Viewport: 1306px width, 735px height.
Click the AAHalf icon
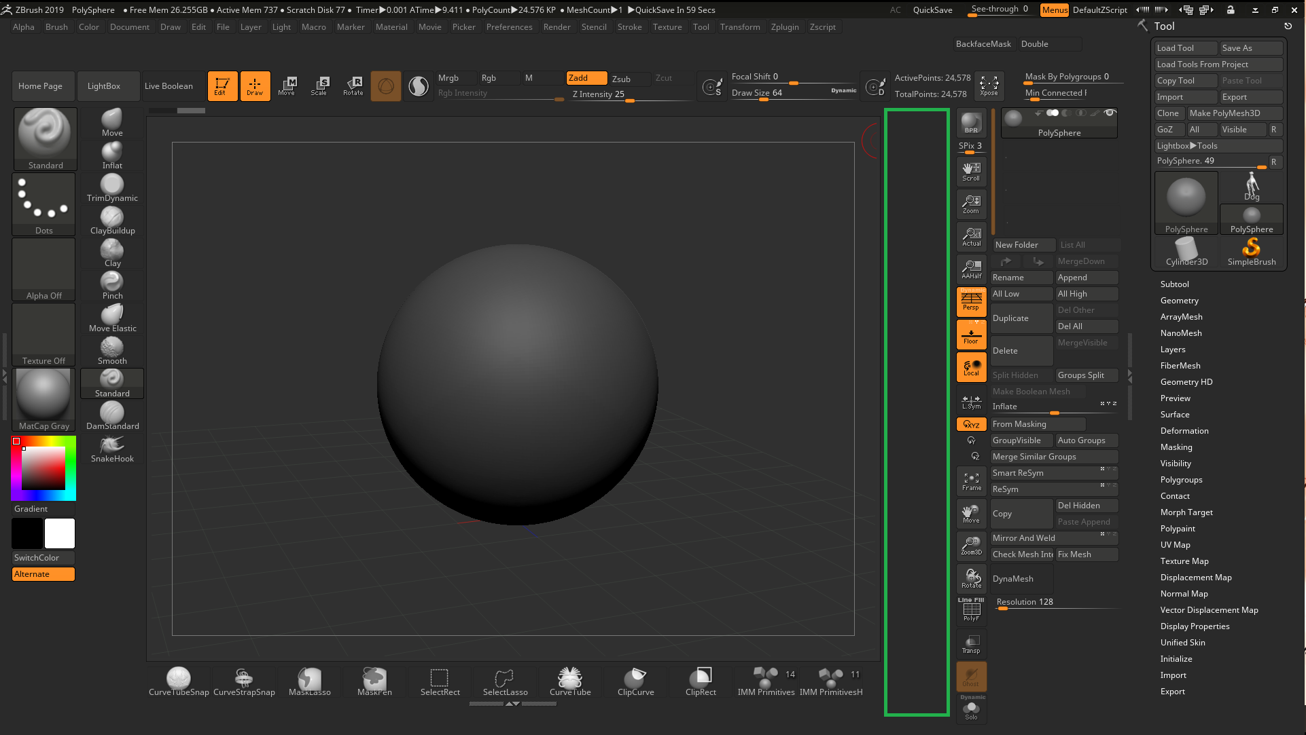click(x=971, y=269)
